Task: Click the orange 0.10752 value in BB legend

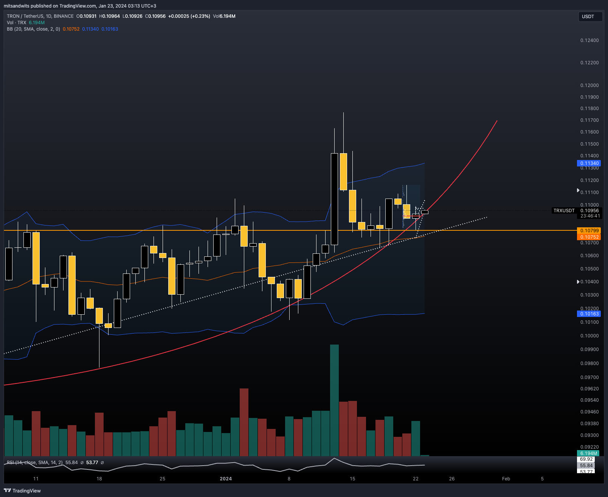Action: pos(71,29)
